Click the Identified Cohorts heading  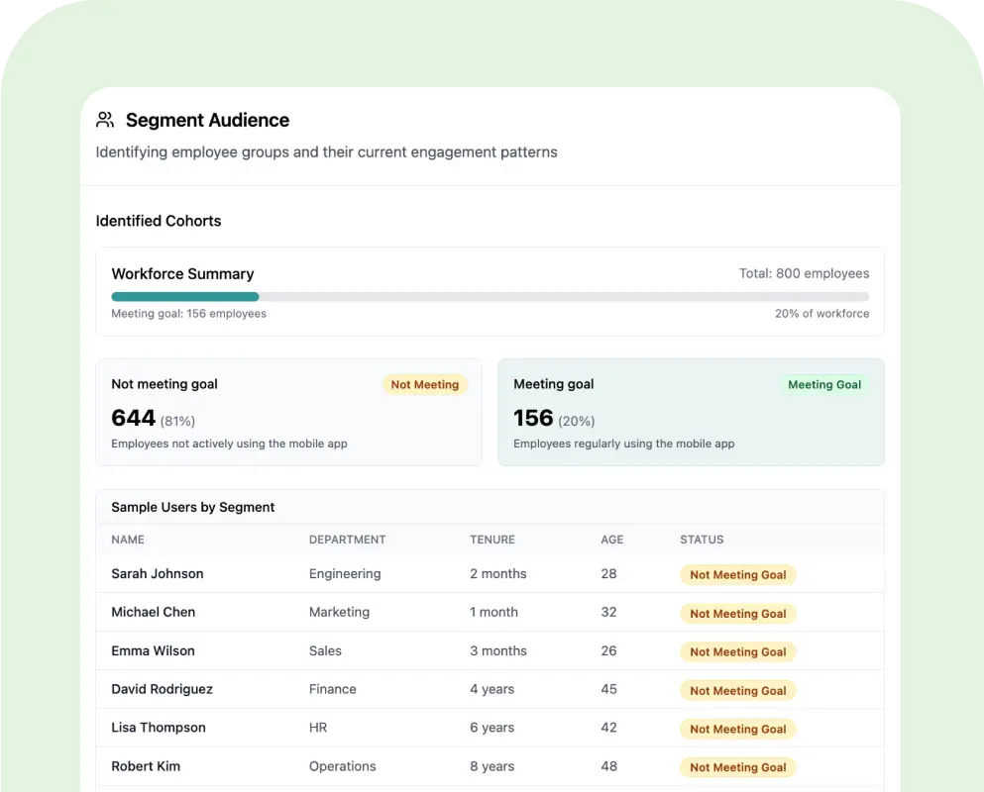pyautogui.click(x=159, y=221)
